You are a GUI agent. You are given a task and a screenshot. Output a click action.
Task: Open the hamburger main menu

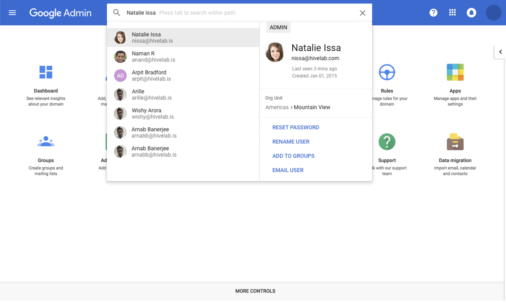(x=12, y=12)
